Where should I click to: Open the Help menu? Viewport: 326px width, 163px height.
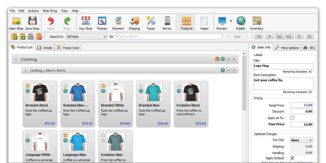click(75, 11)
